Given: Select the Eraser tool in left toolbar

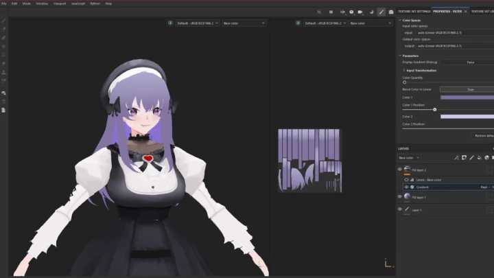Looking at the screenshot, I should click(x=4, y=29).
